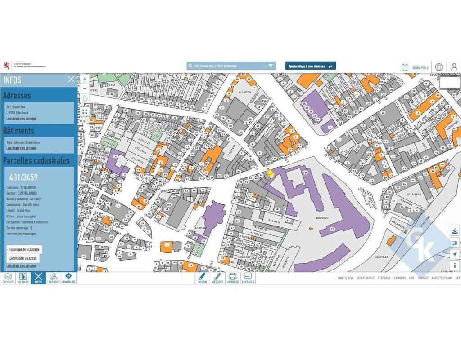Click the Imprimer print icon
Viewport: 461px width, 345px height.
tap(233, 278)
